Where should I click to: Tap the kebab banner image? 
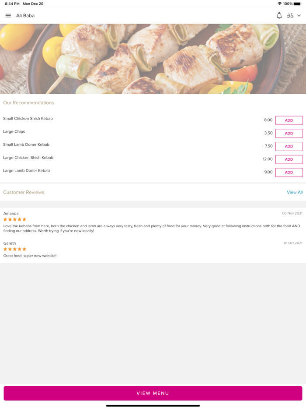(153, 59)
